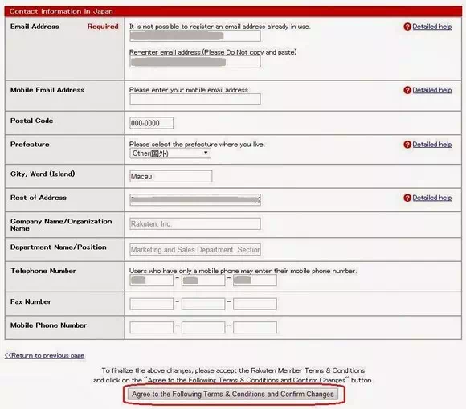The width and height of the screenshot is (466, 409).
Task: Select the first Fax Number box
Action: [x=152, y=304]
